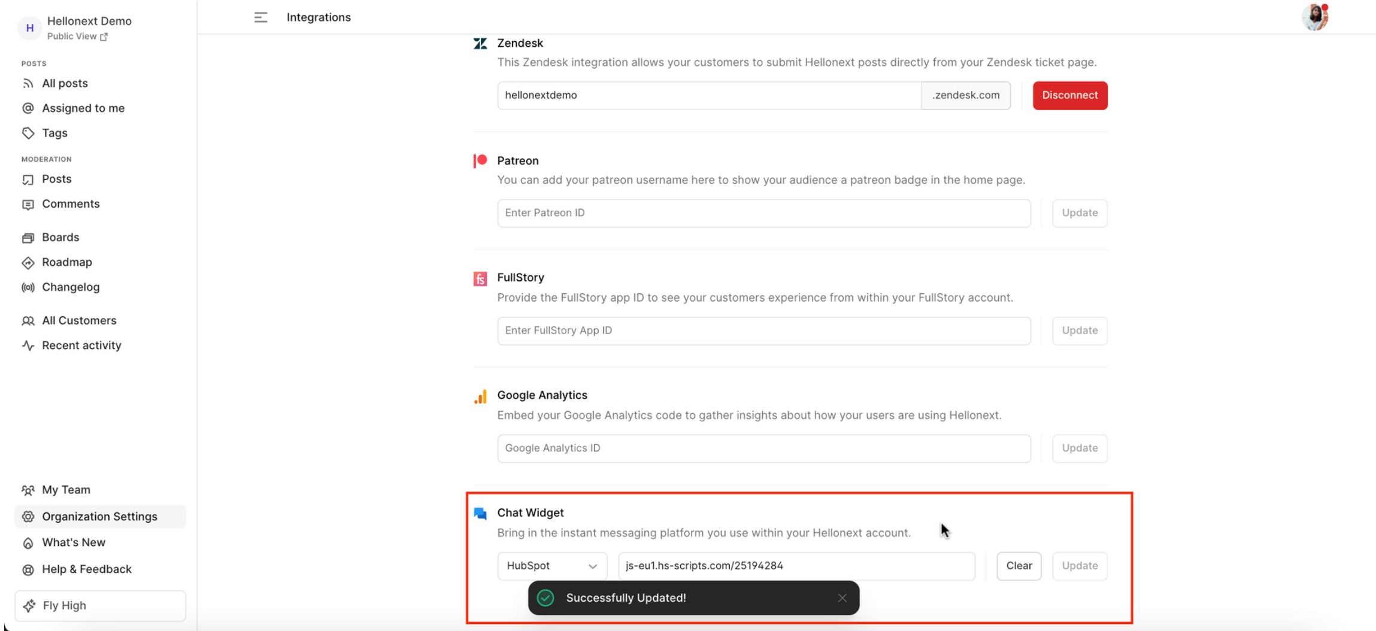Go to Assigned to me
The height and width of the screenshot is (631, 1376).
83,108
